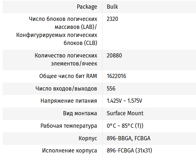
Task: Select the RAM bits value 1622016
Action: [x=116, y=76]
